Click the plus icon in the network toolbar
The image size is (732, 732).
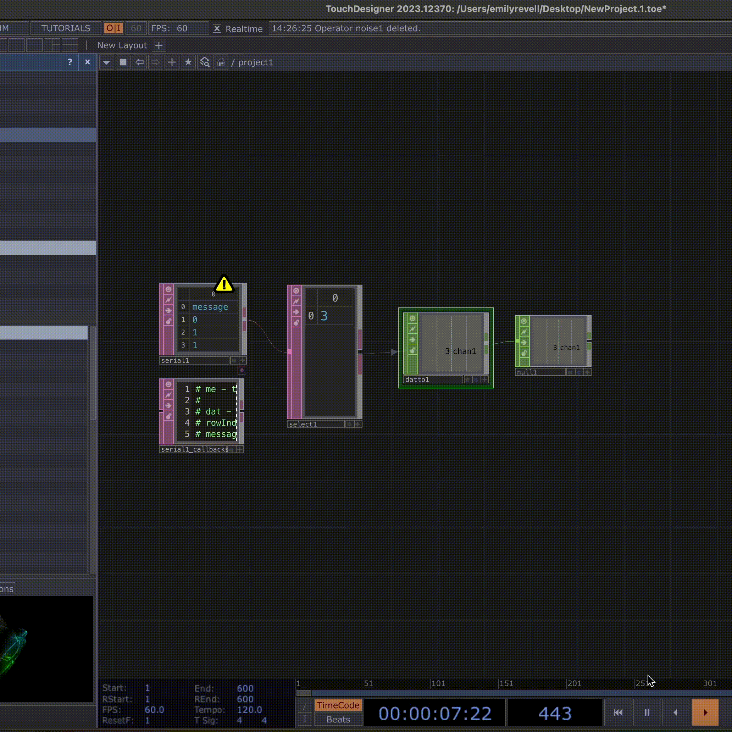[172, 62]
